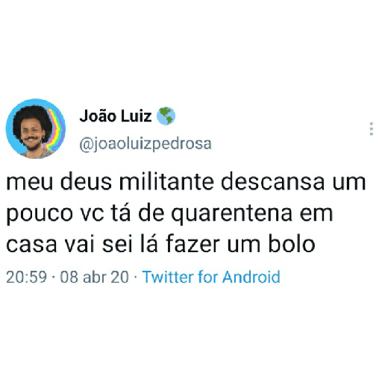Click the word fazer in the tweet
The height and width of the screenshot is (382, 382).
[192, 244]
